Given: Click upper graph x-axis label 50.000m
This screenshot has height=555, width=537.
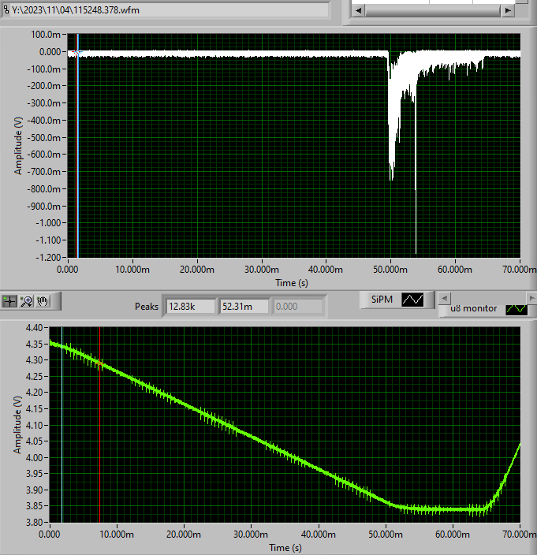Looking at the screenshot, I should click(x=390, y=270).
